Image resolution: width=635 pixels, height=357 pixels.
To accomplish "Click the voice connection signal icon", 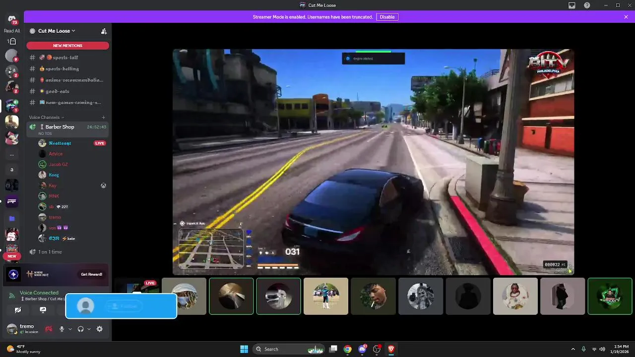I will pyautogui.click(x=11, y=296).
